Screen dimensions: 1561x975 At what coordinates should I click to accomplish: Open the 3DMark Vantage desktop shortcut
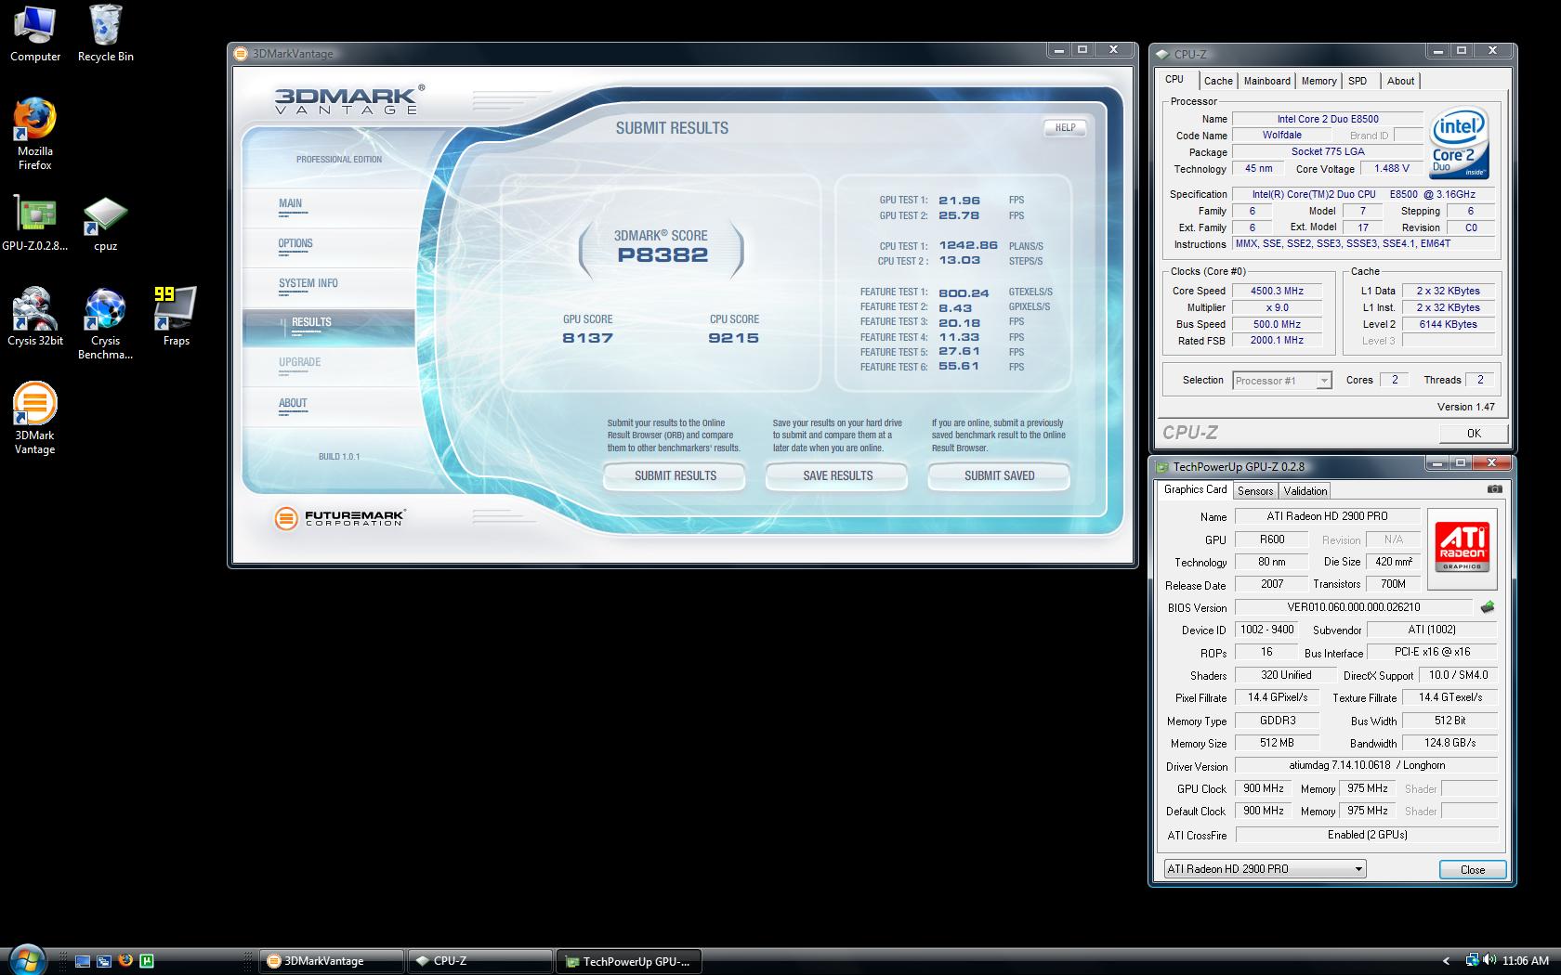click(35, 418)
